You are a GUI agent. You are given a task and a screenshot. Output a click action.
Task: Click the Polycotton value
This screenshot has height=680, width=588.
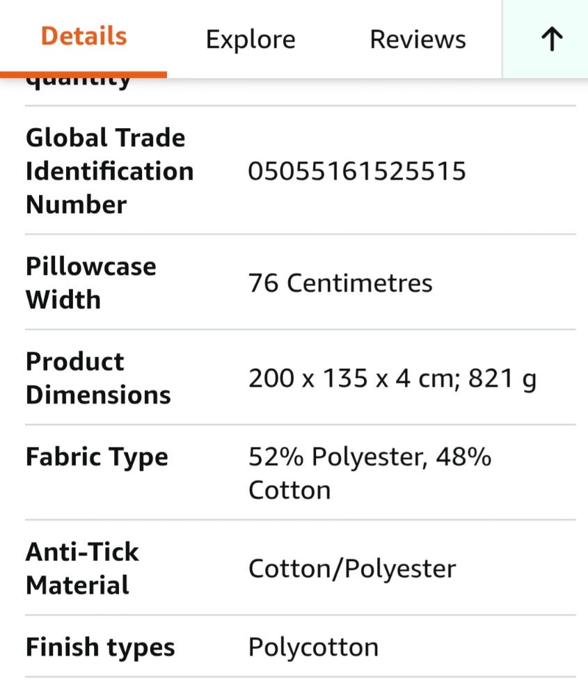[x=313, y=647]
